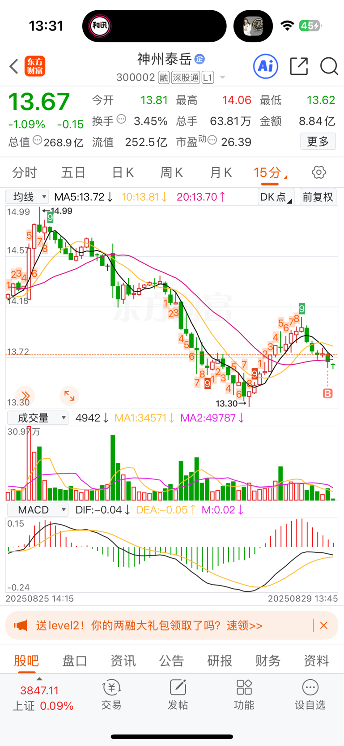Tap the avatar status bar pill
Viewport: 344px width, 746px height.
253,26
